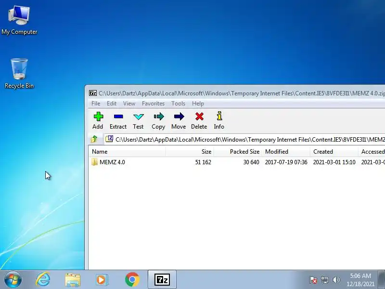Open the volume speaker icon
385x289 pixels.
coord(336,280)
